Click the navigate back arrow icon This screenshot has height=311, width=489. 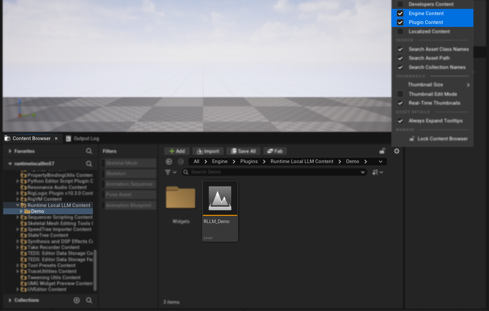pos(169,161)
